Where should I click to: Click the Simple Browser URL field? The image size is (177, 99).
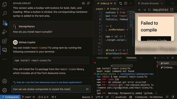click(x=161, y=10)
